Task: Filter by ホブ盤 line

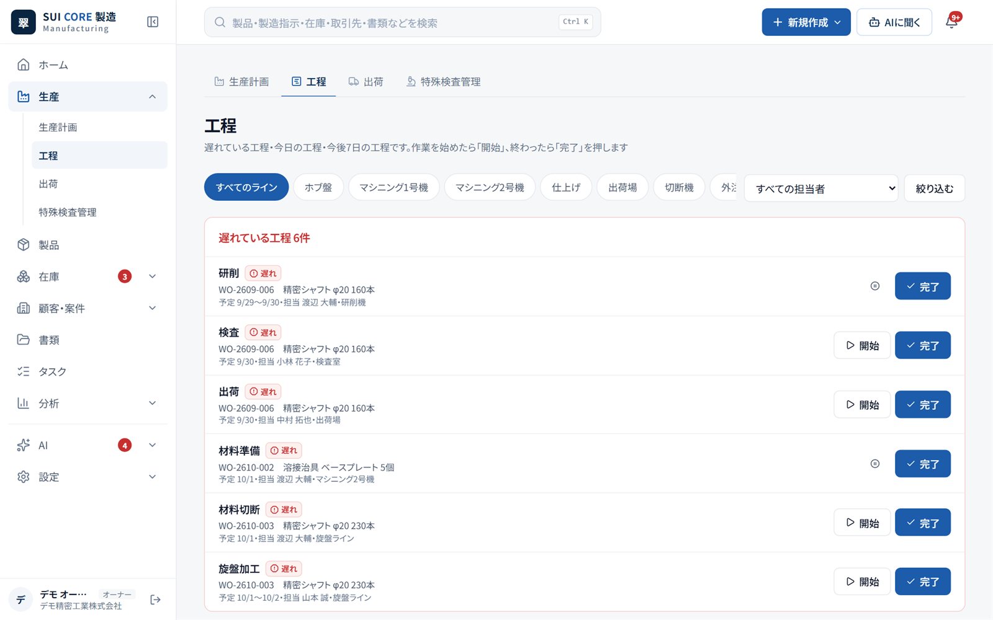Action: (318, 187)
